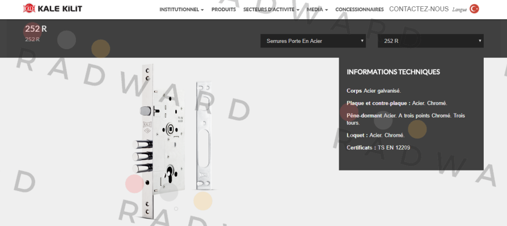Click the image carousel dot indicator
Screen dimensions: 507x226
176,208
